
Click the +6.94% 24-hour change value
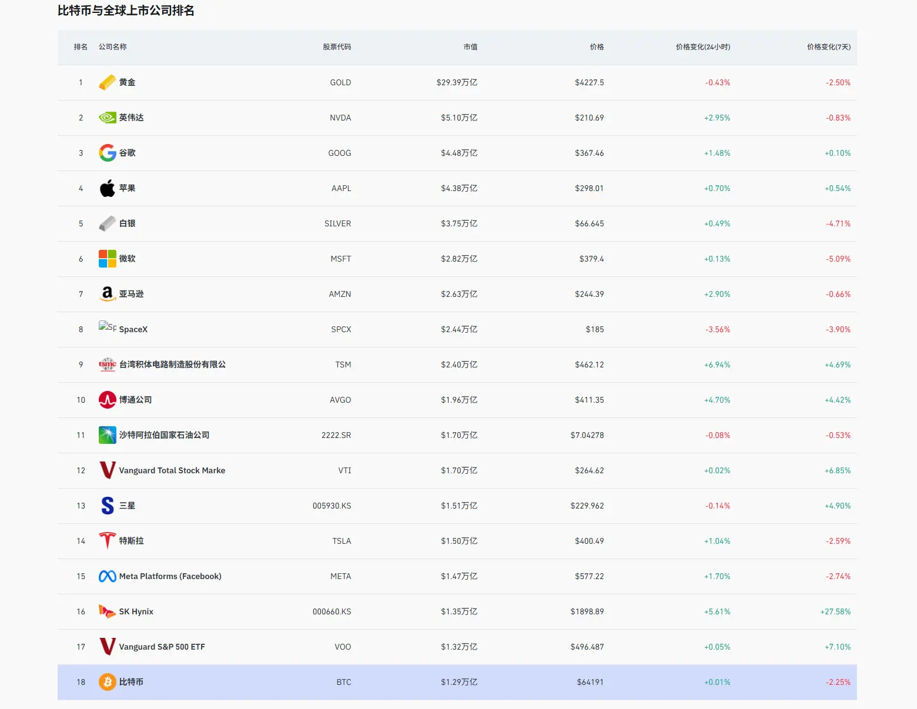pyautogui.click(x=717, y=364)
